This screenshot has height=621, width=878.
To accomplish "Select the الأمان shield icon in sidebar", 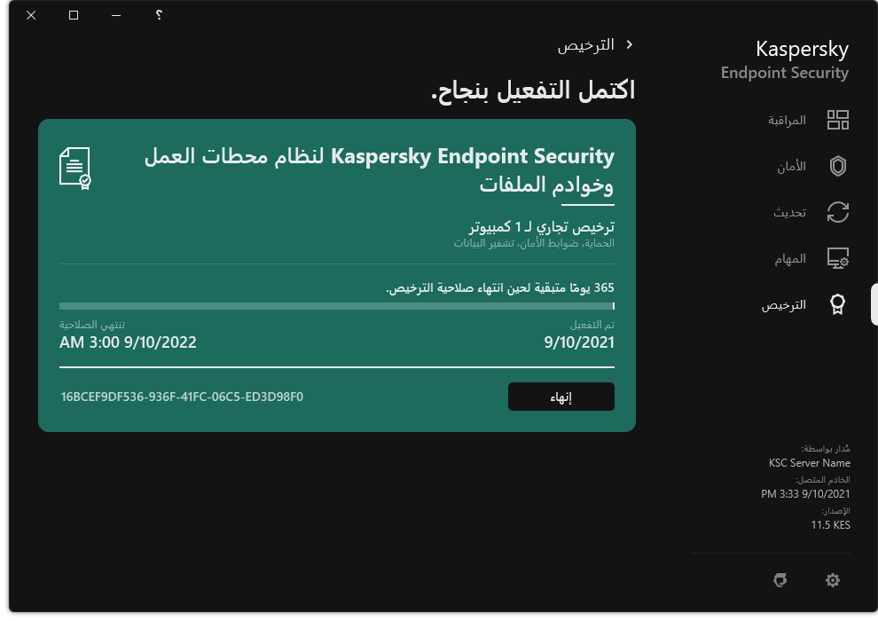I will [x=837, y=166].
